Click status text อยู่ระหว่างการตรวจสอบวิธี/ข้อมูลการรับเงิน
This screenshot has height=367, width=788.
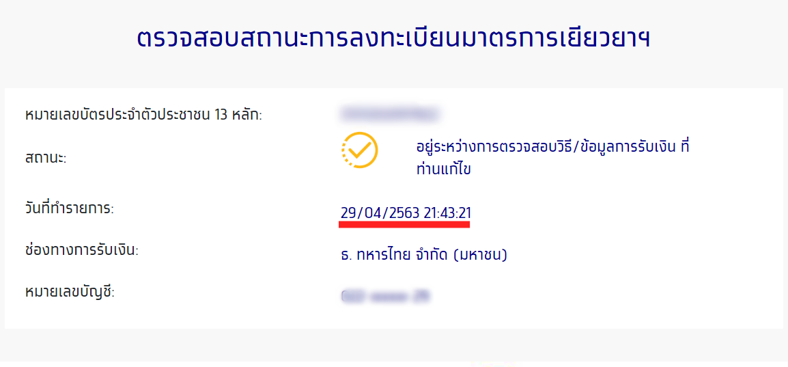[x=546, y=147]
